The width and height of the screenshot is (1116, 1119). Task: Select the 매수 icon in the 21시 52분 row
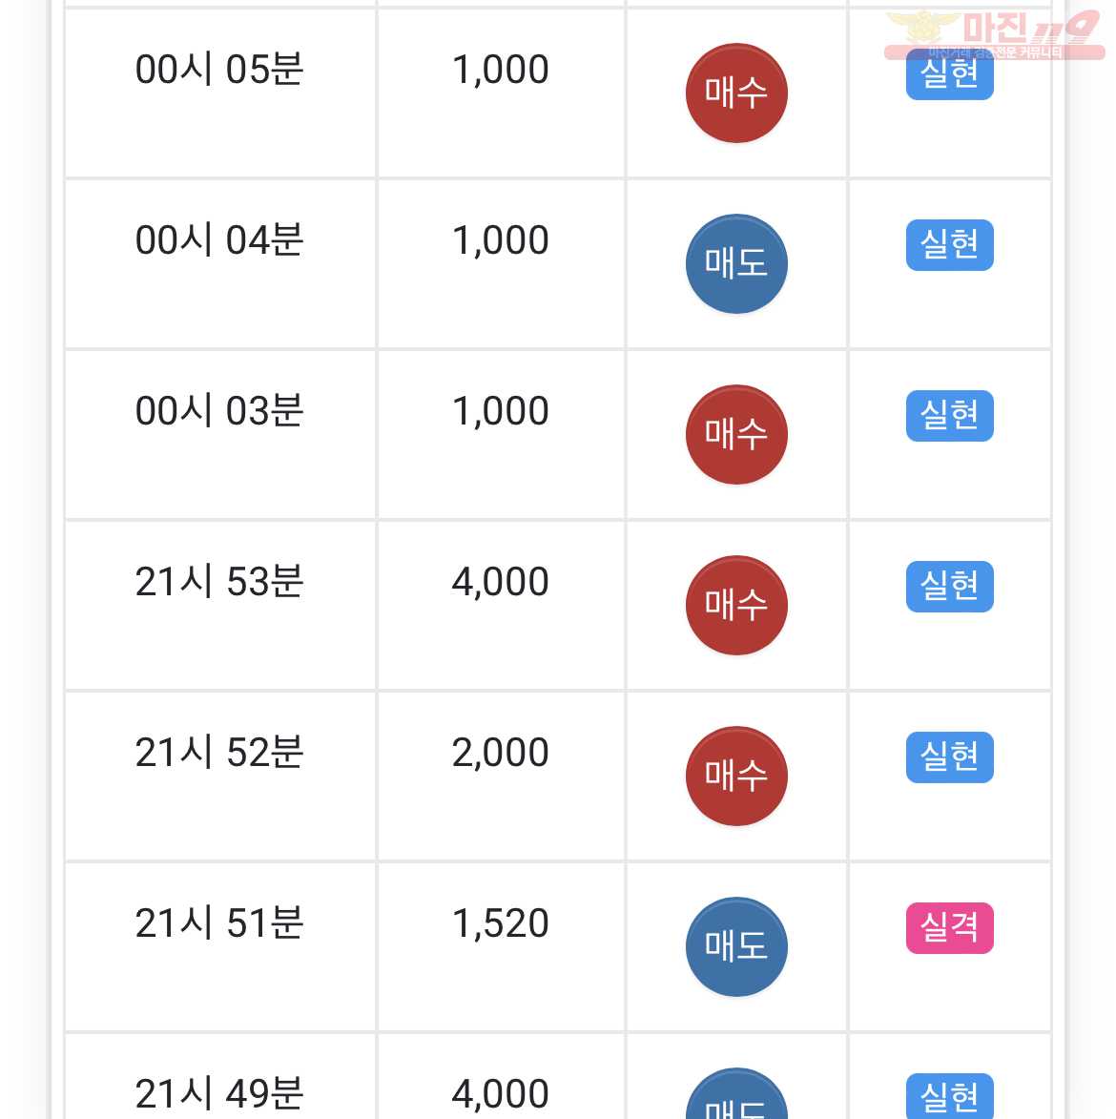736,775
